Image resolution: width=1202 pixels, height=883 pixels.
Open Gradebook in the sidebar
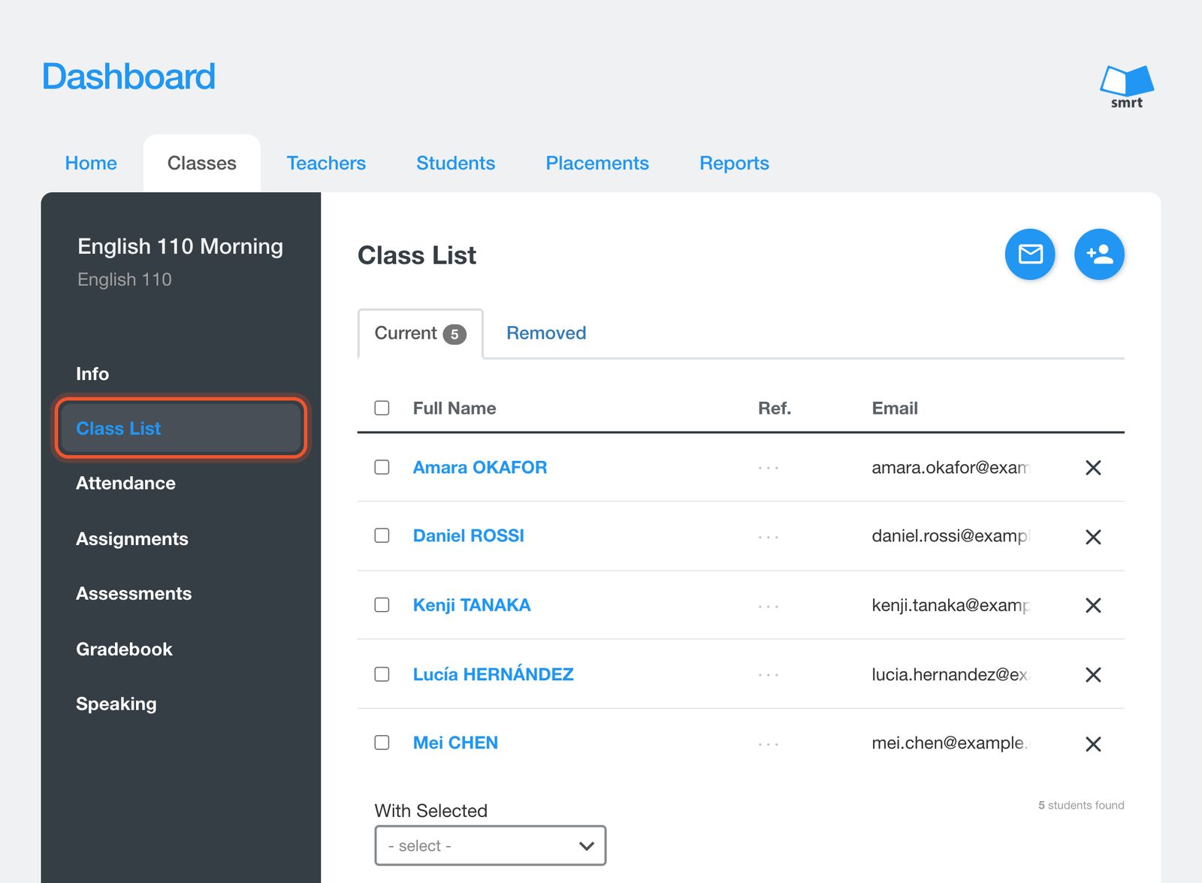click(x=124, y=649)
